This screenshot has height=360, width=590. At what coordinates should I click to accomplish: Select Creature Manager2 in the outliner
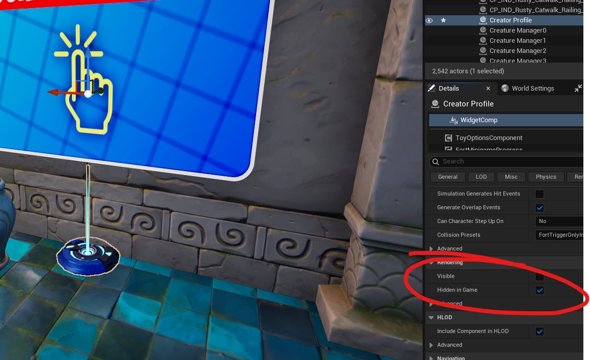(x=517, y=51)
